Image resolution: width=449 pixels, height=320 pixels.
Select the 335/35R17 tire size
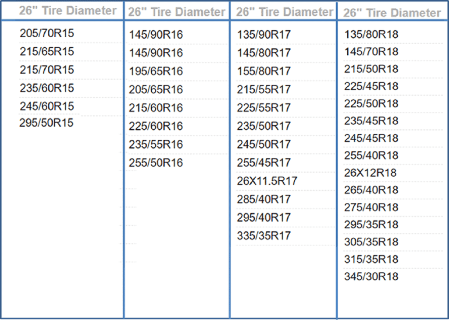264,236
